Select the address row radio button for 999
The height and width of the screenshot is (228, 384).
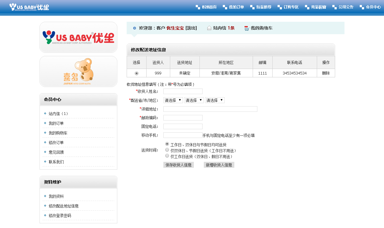136,73
